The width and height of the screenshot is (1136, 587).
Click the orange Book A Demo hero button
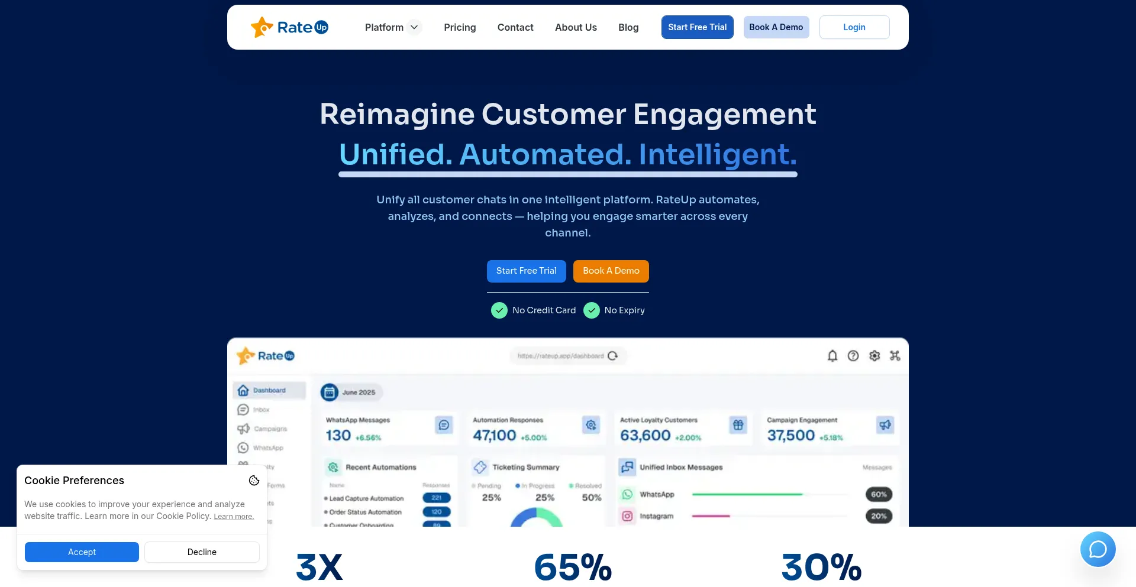611,271
